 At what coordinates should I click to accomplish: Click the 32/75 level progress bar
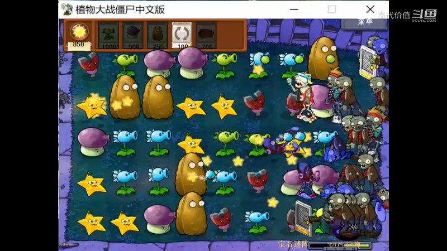[x=340, y=245]
